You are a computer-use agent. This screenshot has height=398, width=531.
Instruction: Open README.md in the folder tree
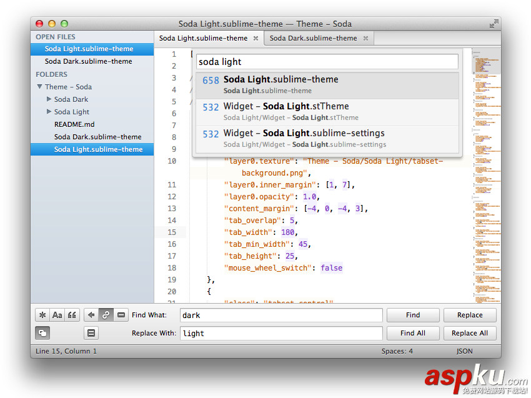pos(74,124)
